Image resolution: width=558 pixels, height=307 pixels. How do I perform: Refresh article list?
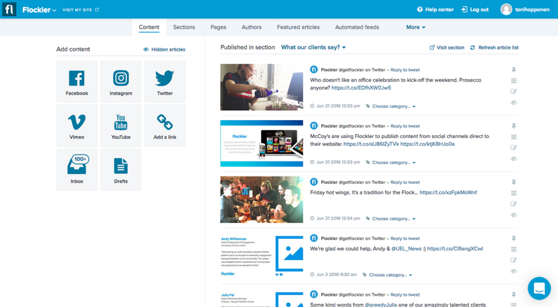click(x=494, y=47)
